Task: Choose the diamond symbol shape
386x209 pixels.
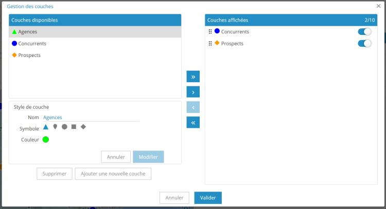Action: coord(83,127)
